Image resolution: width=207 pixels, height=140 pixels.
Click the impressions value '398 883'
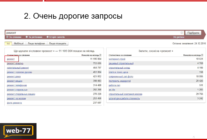pyautogui.click(x=97, y=81)
